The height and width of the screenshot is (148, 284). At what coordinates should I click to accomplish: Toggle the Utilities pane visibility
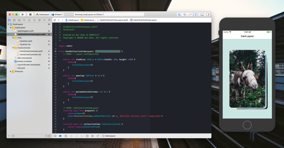(207, 14)
